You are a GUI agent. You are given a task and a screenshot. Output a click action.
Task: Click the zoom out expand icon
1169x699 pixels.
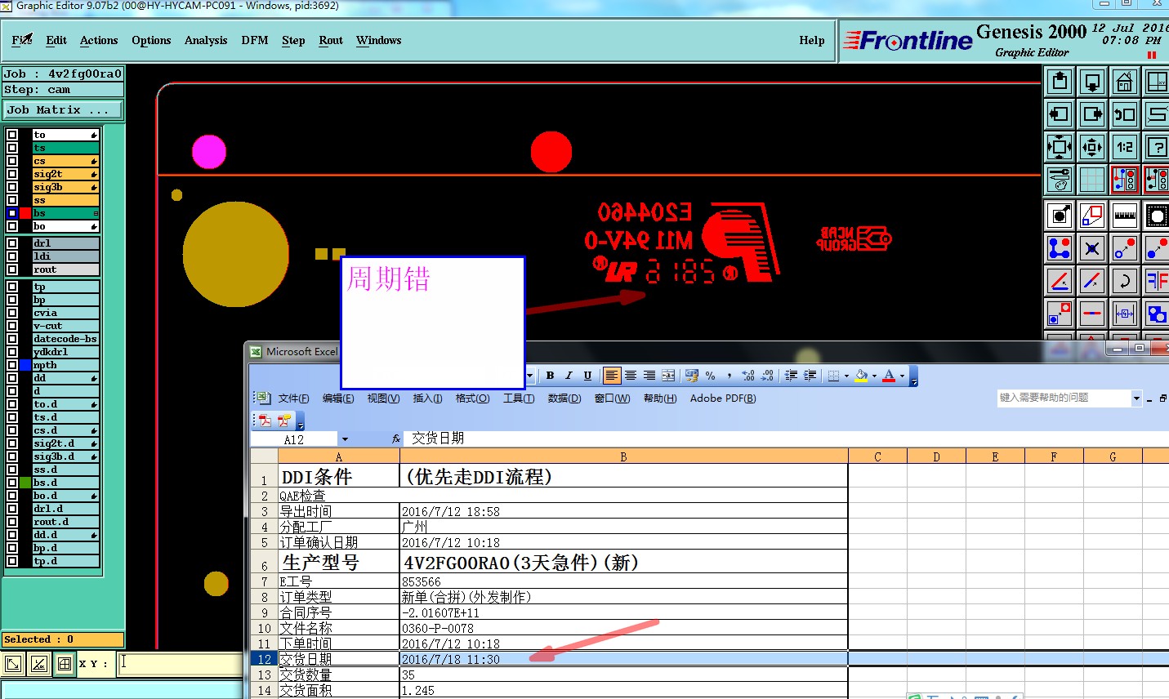tap(1060, 147)
